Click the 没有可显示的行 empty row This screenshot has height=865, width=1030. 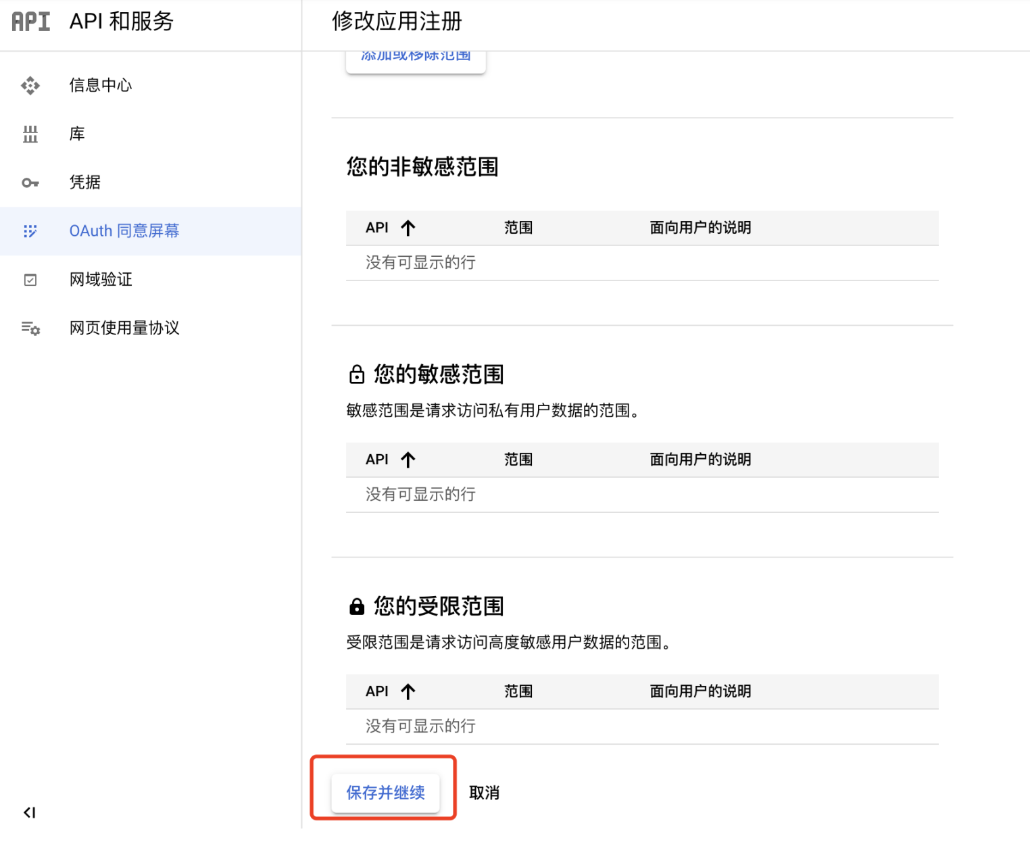pos(420,262)
